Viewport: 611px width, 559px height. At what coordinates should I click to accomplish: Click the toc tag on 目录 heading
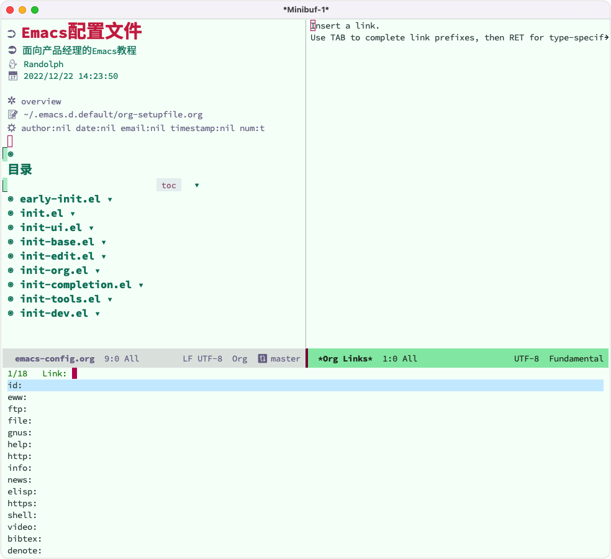[x=169, y=185]
